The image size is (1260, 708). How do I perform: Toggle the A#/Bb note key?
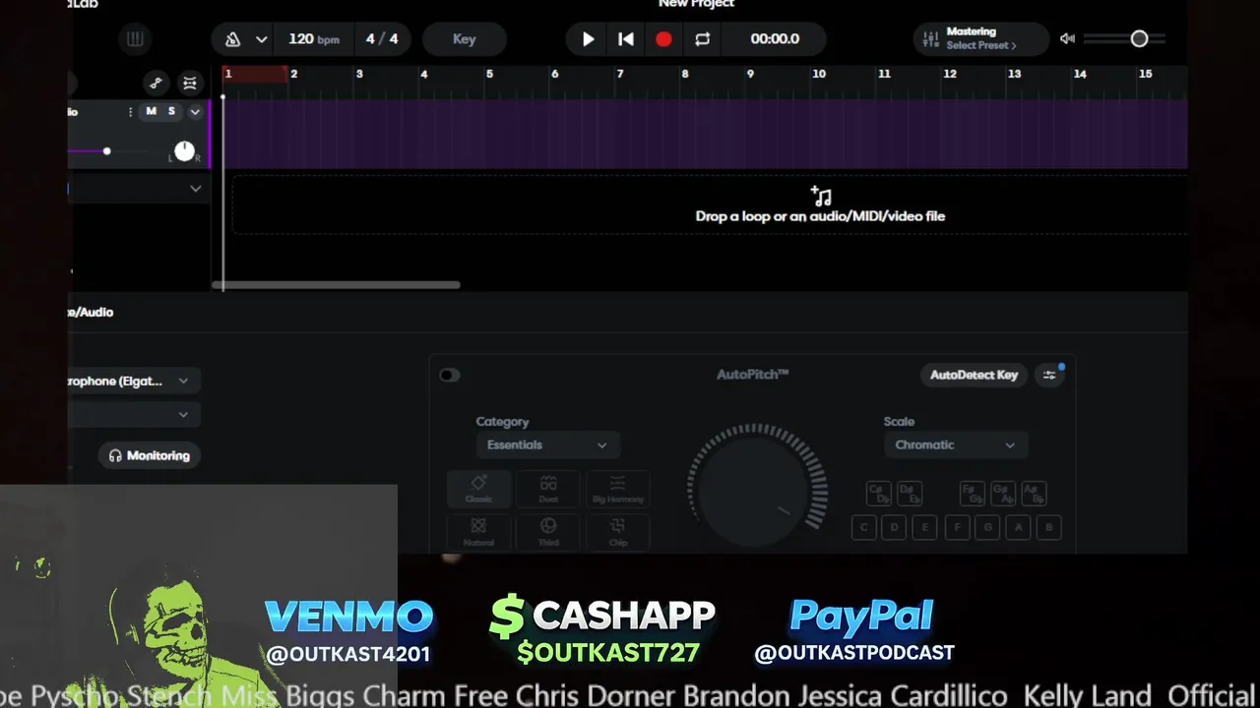pos(1034,493)
